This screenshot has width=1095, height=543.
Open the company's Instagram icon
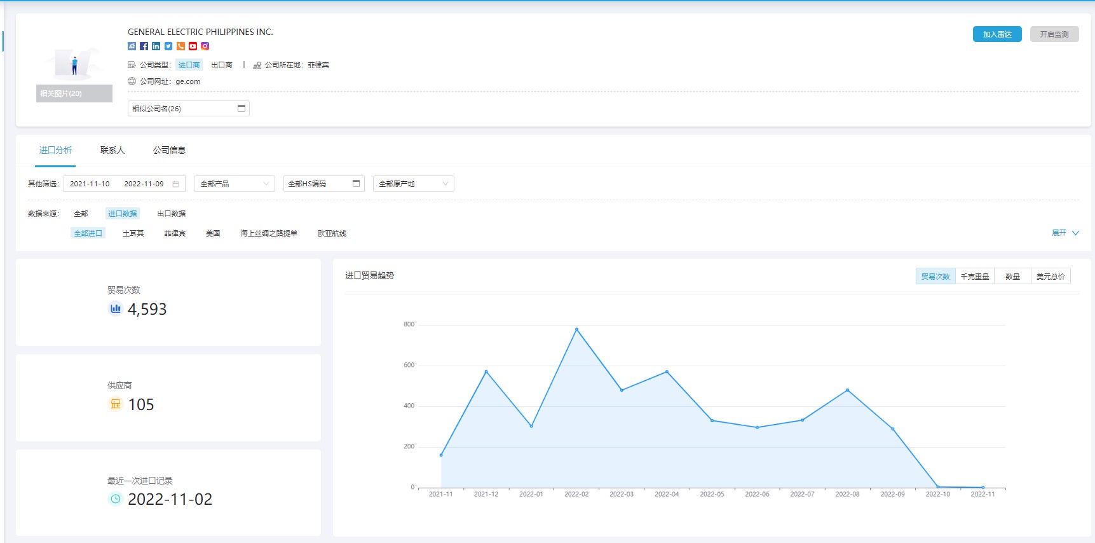click(205, 46)
